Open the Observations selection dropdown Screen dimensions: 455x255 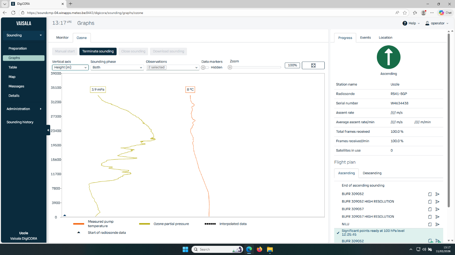[173, 67]
